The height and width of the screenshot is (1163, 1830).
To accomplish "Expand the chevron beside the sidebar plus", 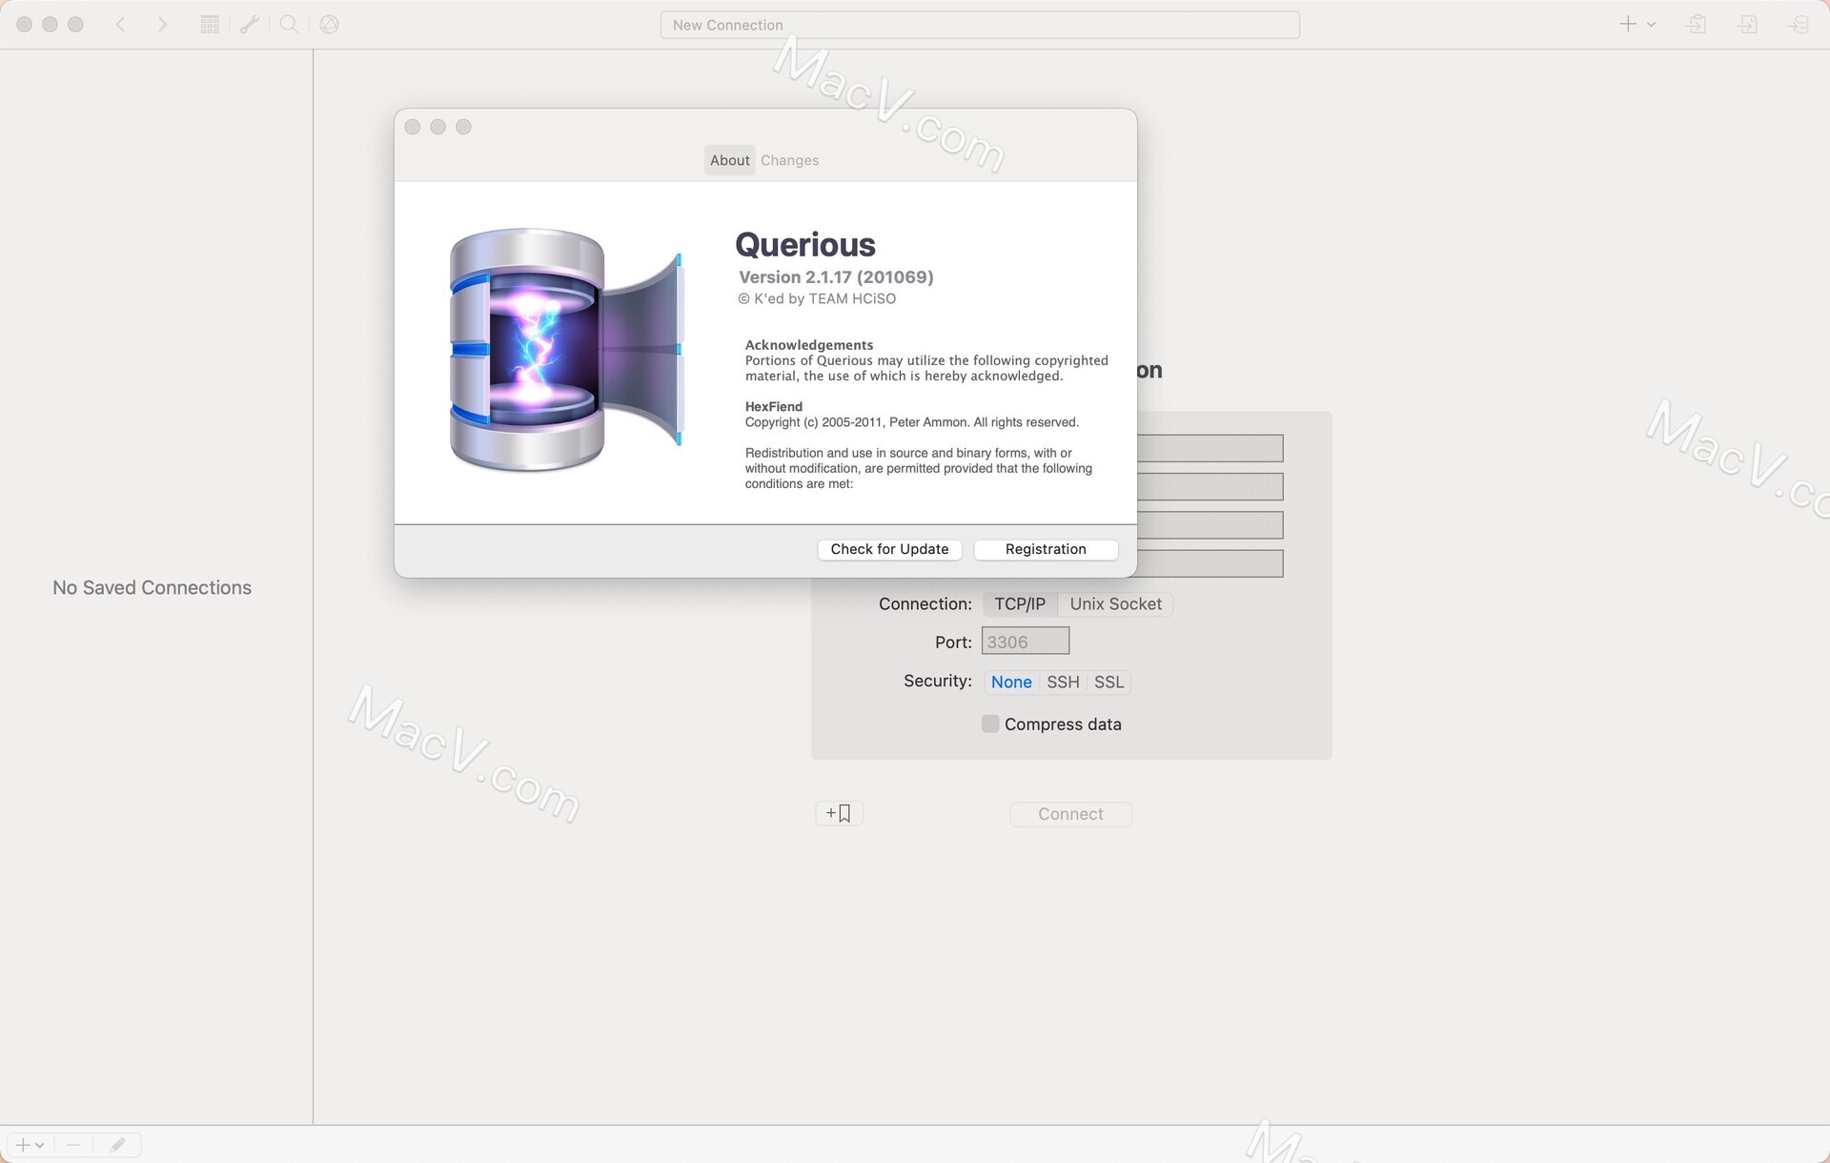I will click(x=40, y=1145).
